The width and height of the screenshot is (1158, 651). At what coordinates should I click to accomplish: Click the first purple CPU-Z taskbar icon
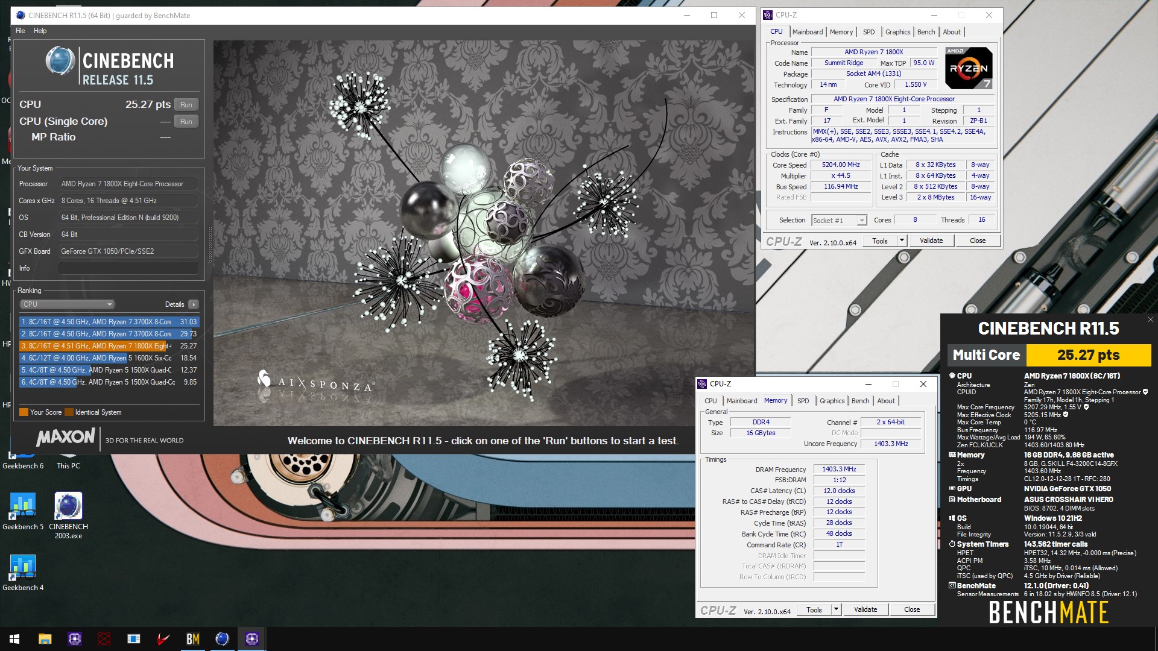point(75,639)
